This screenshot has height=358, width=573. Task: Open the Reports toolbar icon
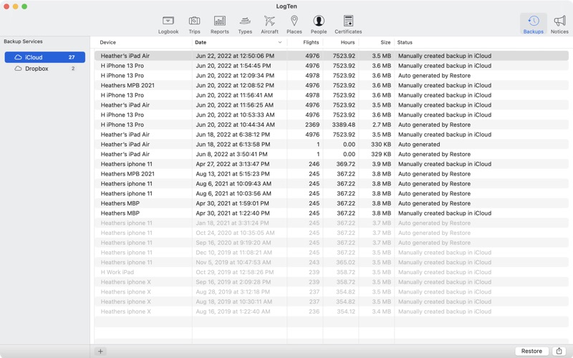pos(220,25)
